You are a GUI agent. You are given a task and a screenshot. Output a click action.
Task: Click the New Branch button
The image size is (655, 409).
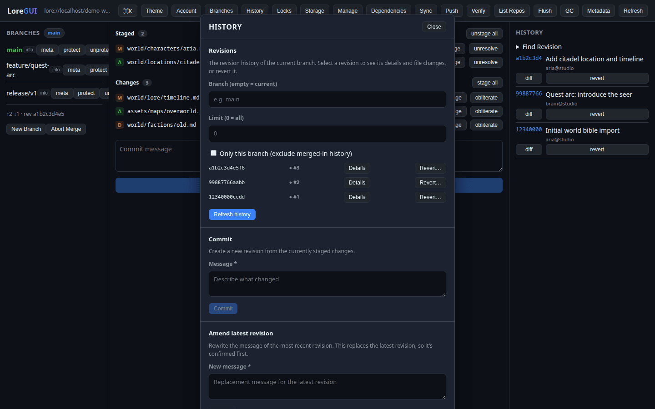(26, 129)
